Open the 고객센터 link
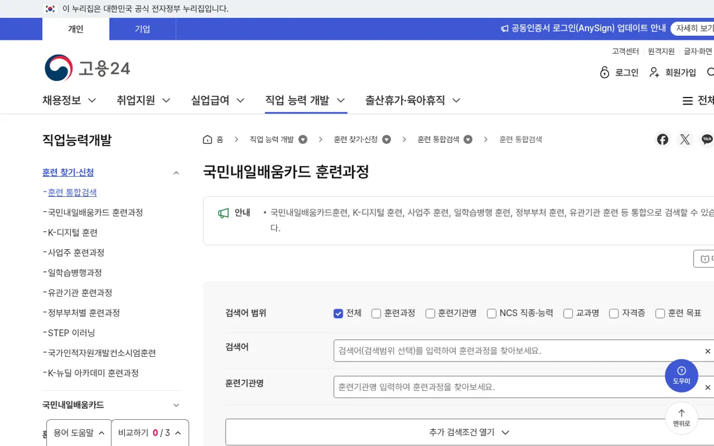The image size is (714, 446). point(625,51)
